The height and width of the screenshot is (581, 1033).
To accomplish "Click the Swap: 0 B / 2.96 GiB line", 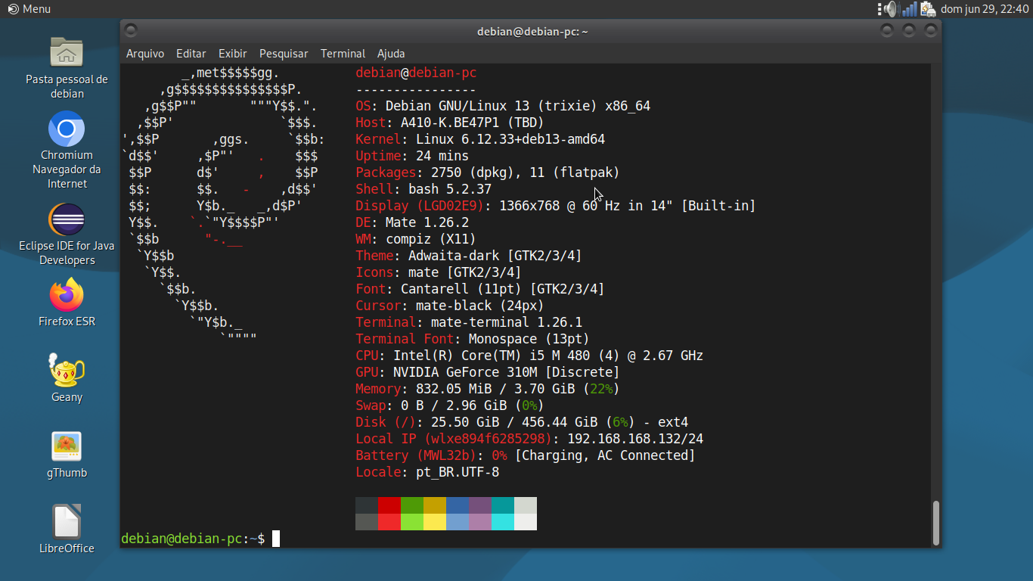I will (x=450, y=405).
